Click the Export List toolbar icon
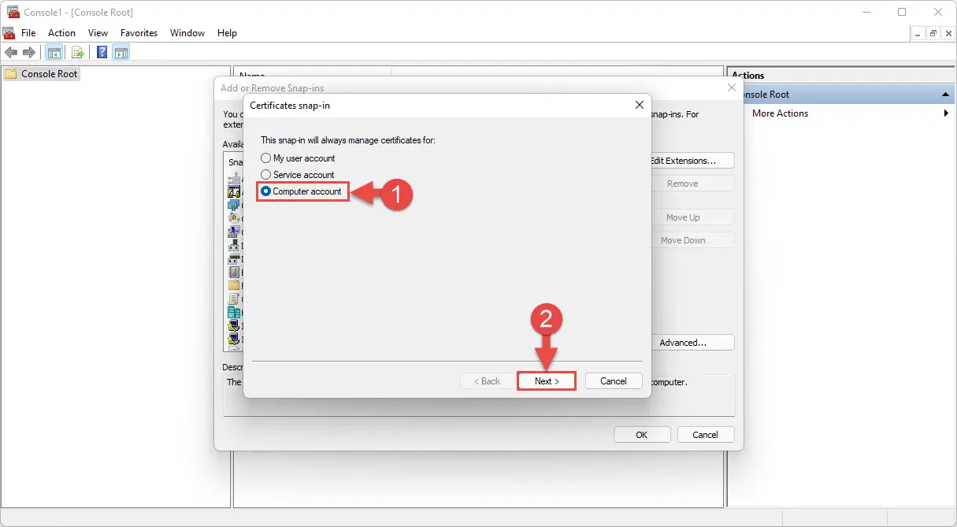957x527 pixels. click(78, 52)
